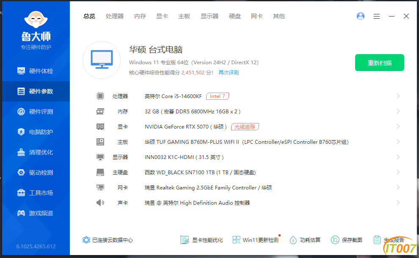Viewport: 419px width, 258px height.
Task: Click High Definition Audio 控制器 text
Action: tap(215, 203)
